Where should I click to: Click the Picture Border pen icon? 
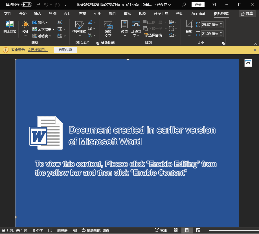coord(90,22)
